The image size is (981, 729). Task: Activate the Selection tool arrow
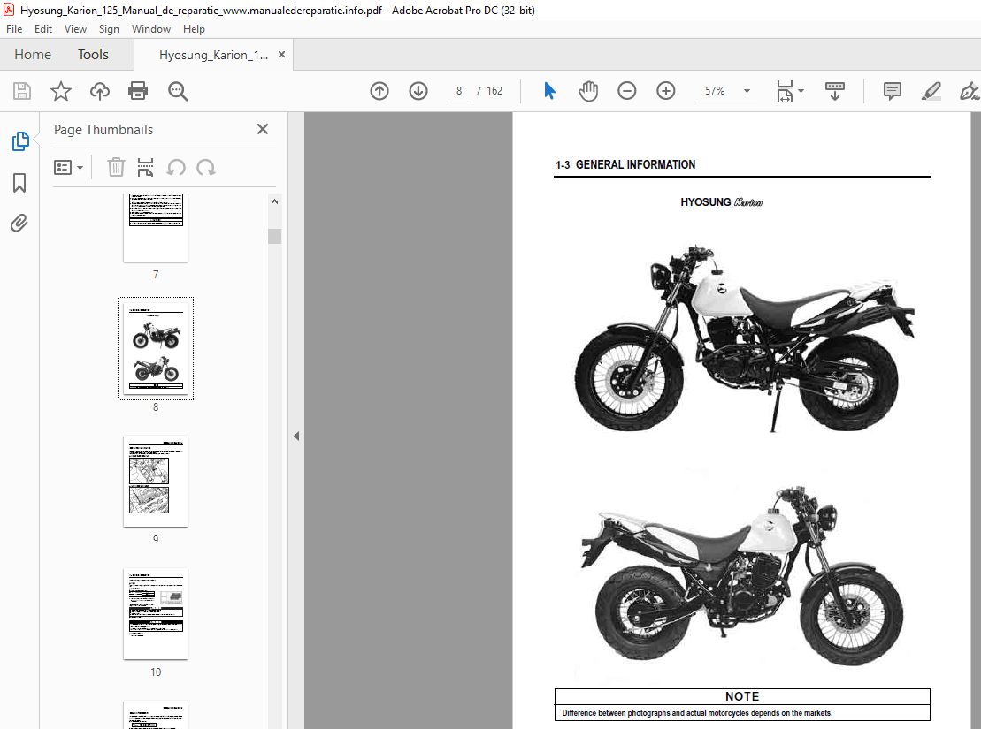(x=549, y=91)
